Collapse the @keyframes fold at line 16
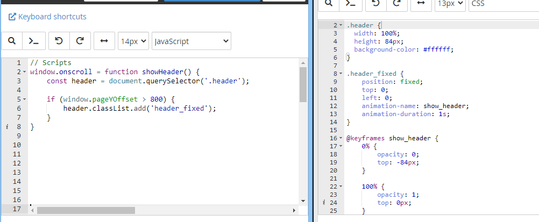Screen dimensions: 539x222 click(x=341, y=139)
